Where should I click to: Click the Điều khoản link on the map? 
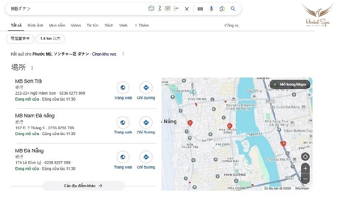coord(302,188)
